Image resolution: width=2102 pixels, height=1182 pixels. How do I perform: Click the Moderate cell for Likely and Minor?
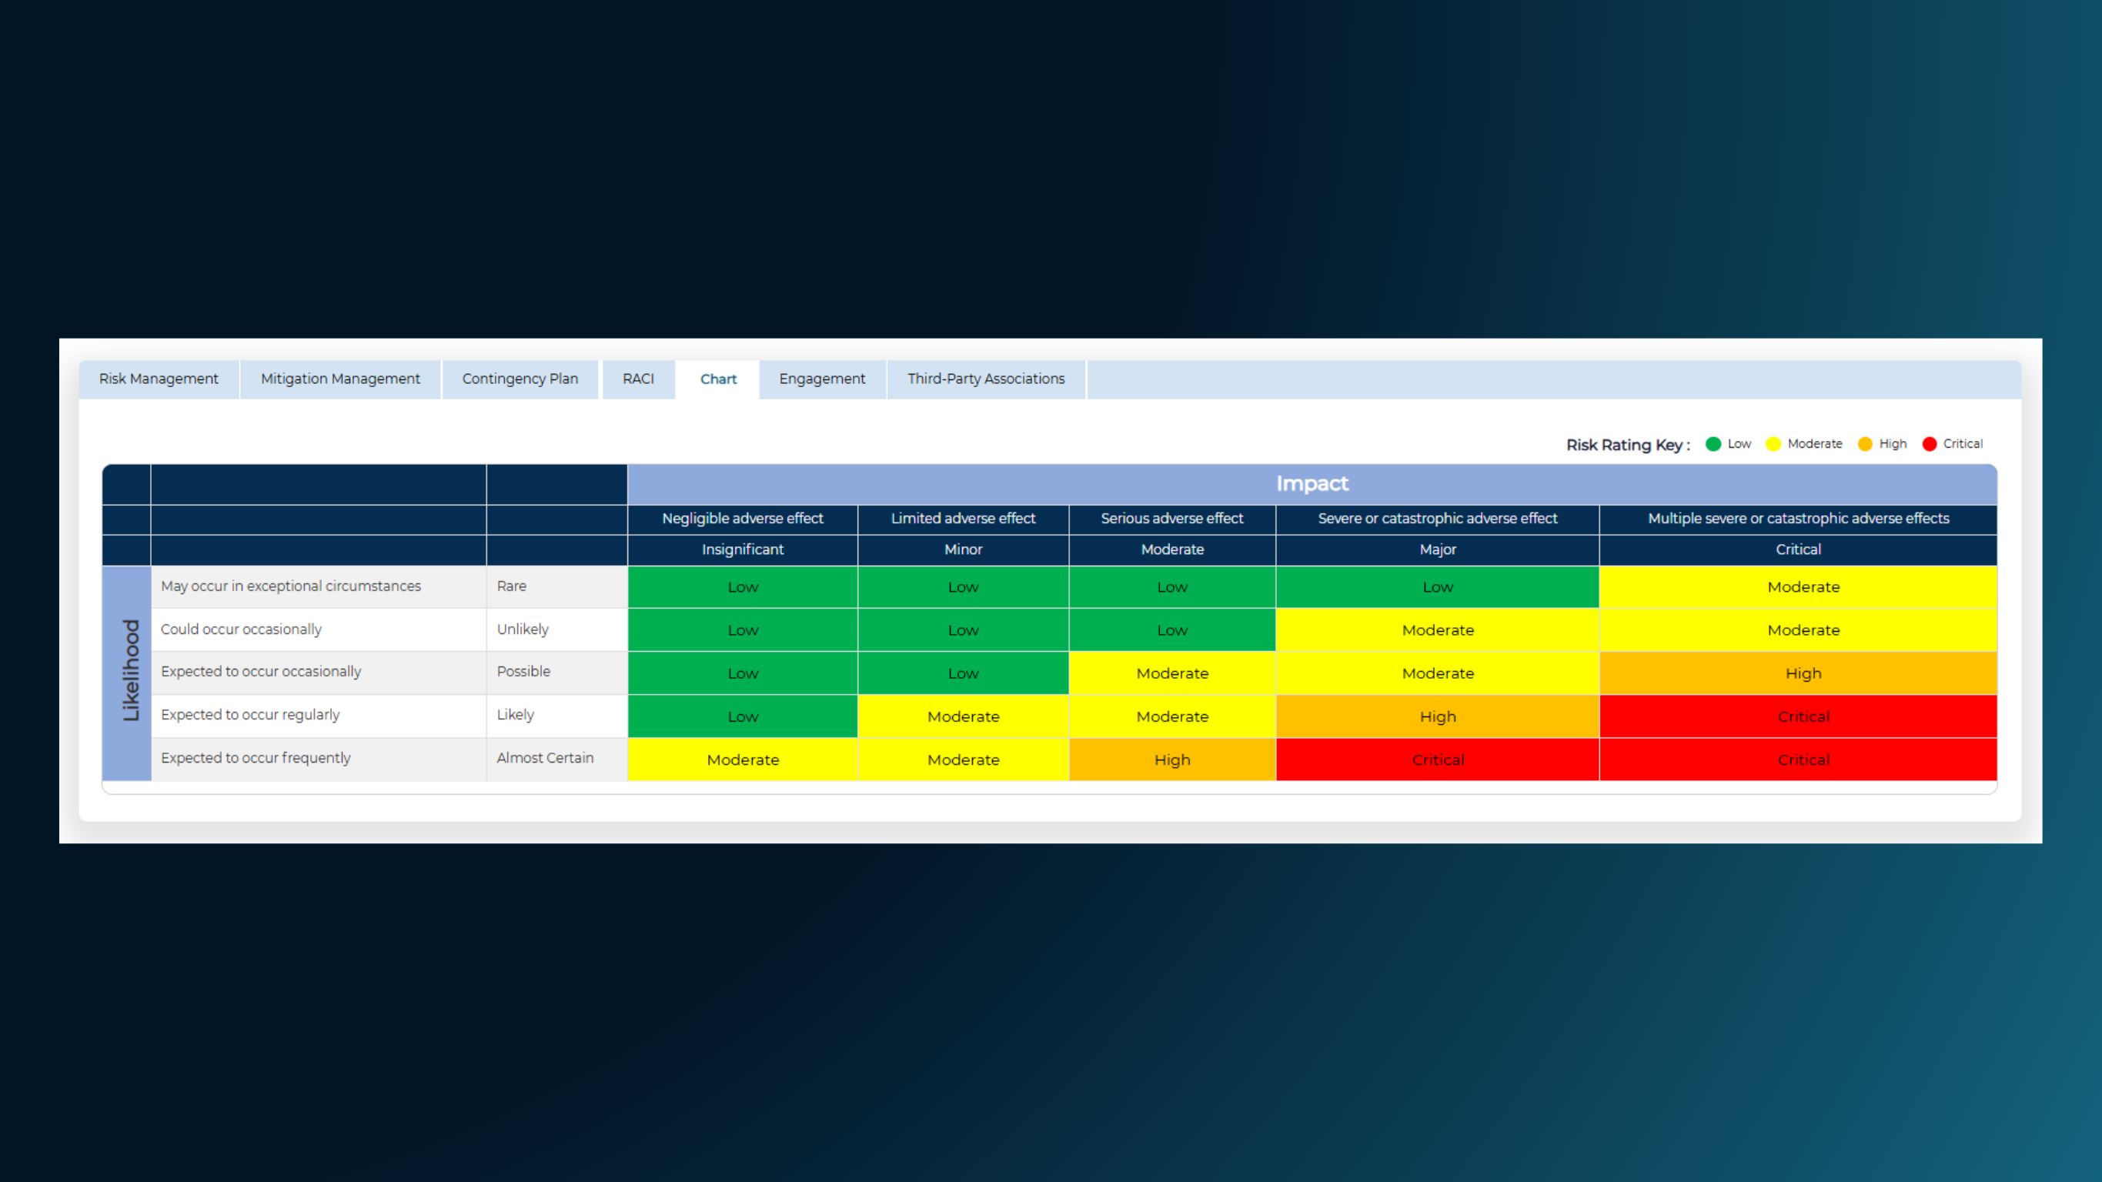963,716
